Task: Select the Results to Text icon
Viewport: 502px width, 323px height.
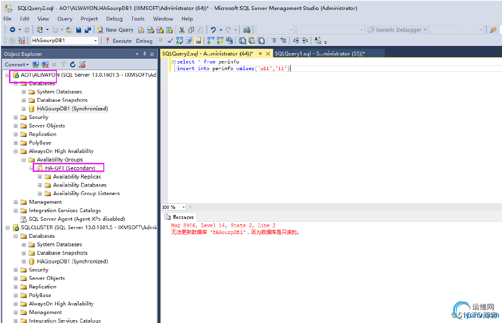Action: [x=243, y=41]
